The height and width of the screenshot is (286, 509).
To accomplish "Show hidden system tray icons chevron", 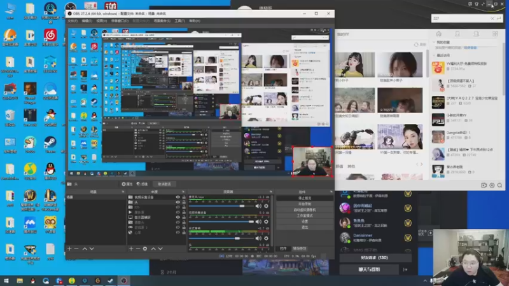I will click(425, 281).
